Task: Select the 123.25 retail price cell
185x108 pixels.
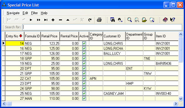Action: coord(50,44)
